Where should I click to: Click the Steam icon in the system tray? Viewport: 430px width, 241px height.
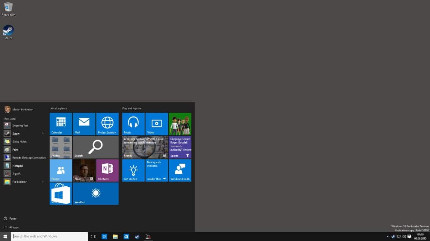[393, 236]
